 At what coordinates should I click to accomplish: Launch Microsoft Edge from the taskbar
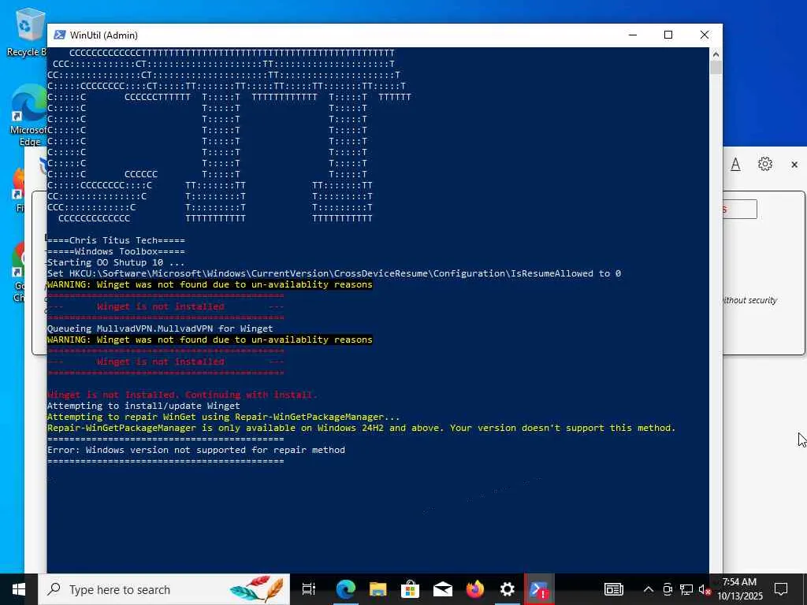[346, 589]
